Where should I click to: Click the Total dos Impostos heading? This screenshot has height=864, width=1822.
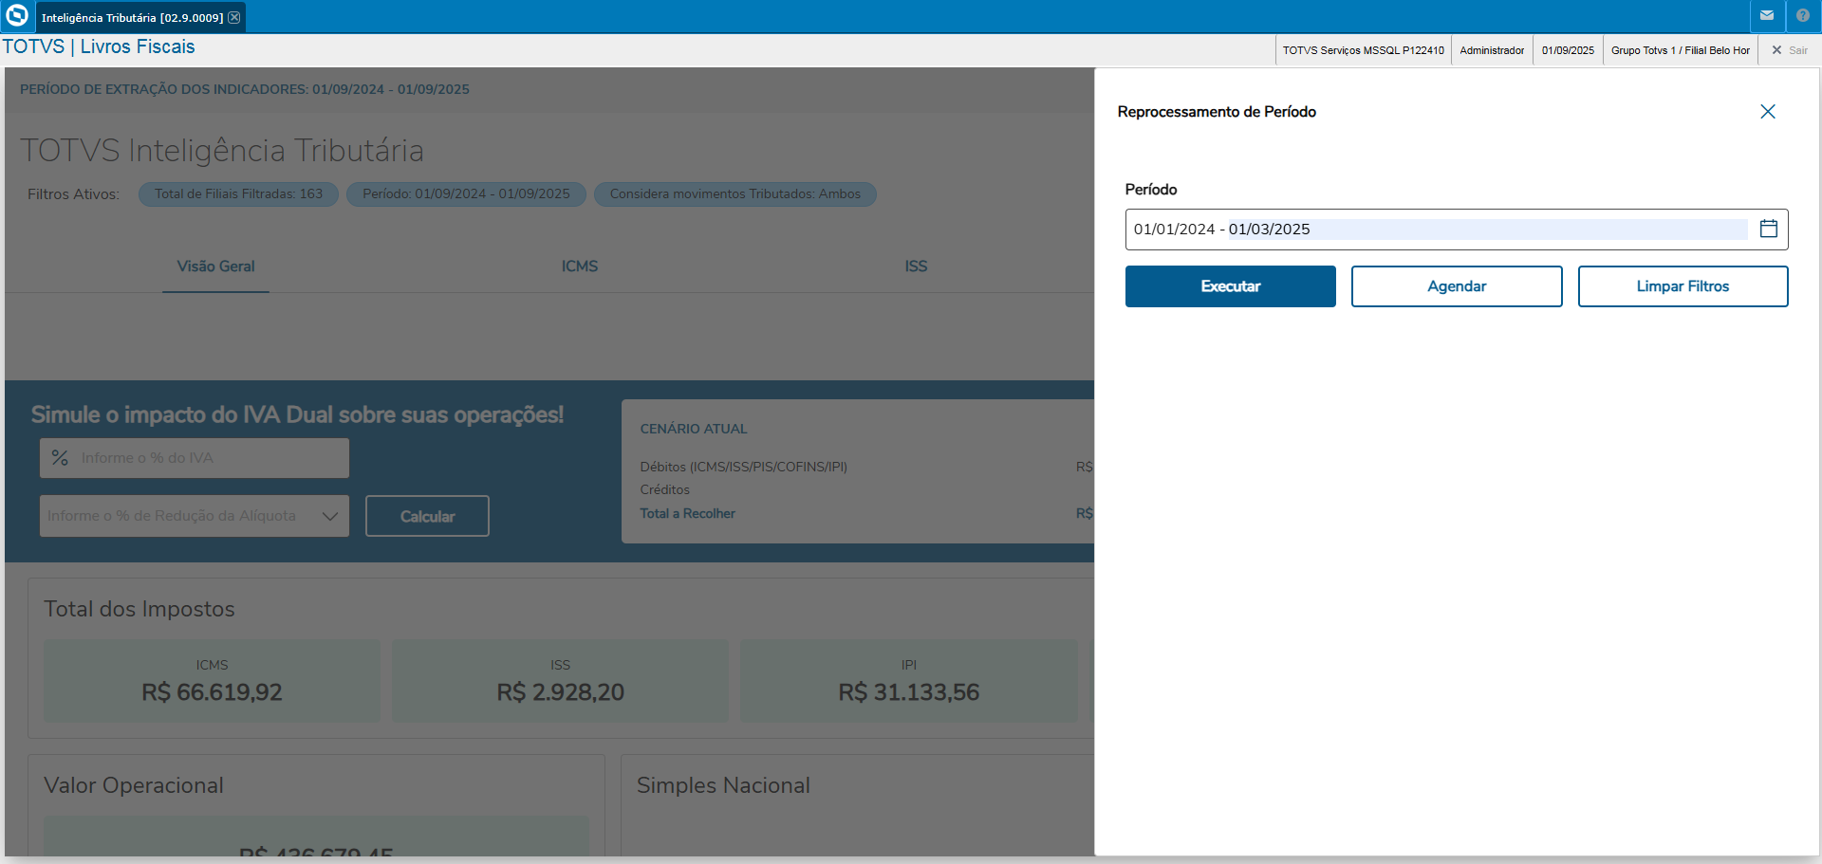[x=139, y=609]
